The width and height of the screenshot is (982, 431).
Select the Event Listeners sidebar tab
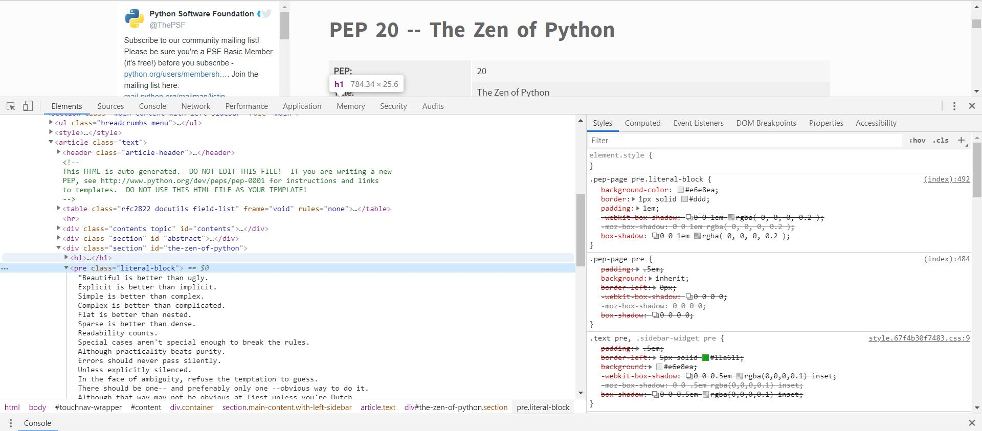[698, 123]
